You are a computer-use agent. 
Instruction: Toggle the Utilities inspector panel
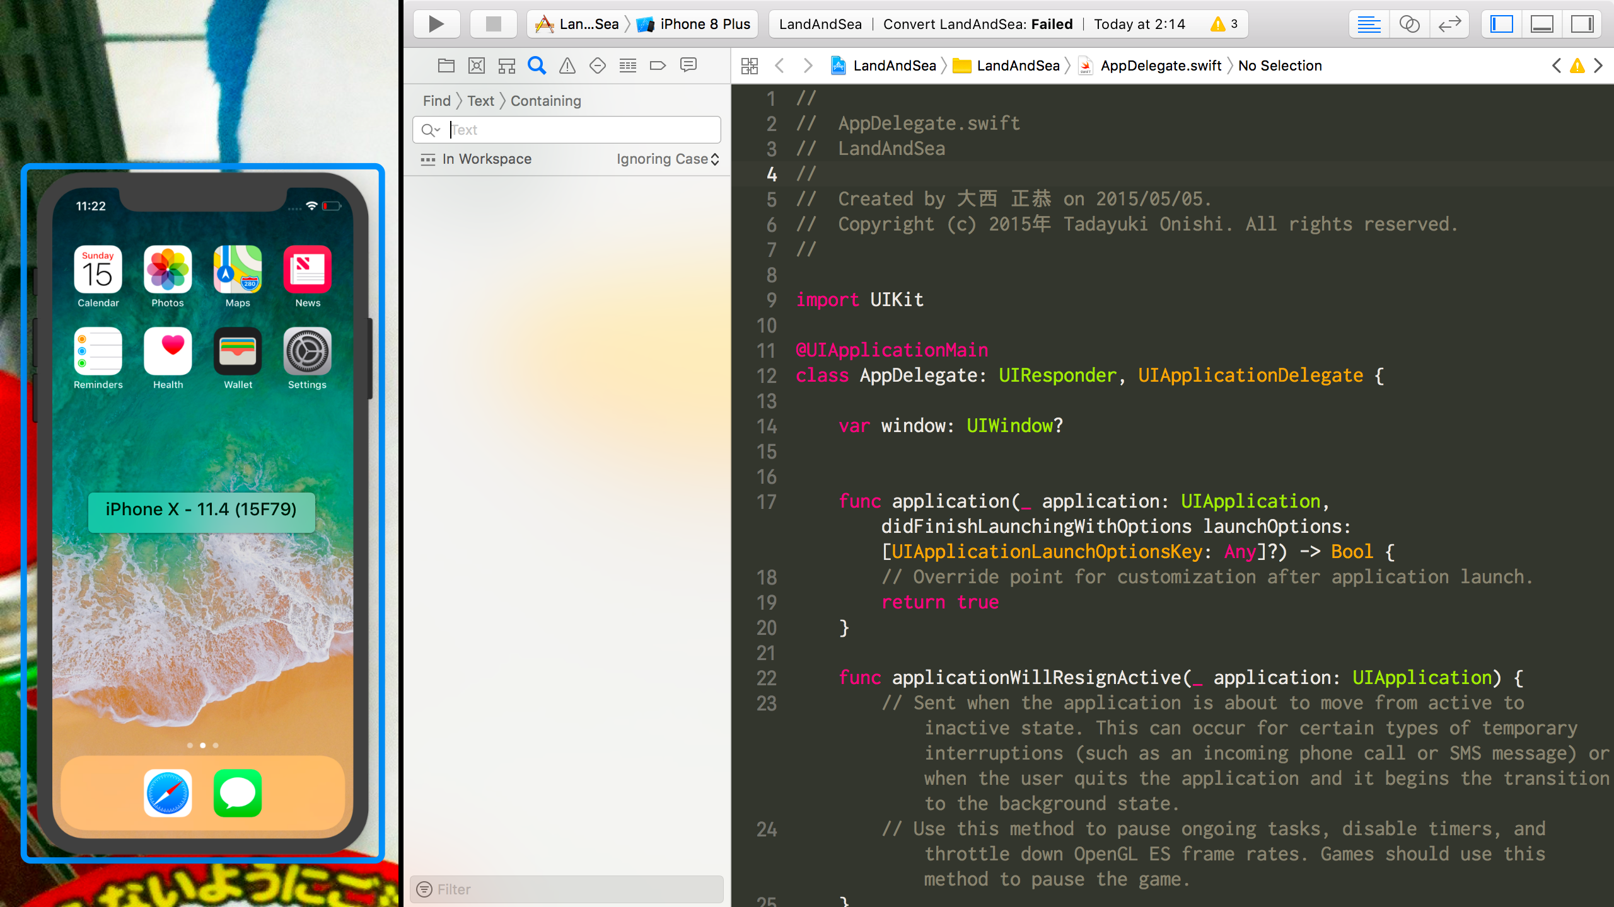point(1582,24)
